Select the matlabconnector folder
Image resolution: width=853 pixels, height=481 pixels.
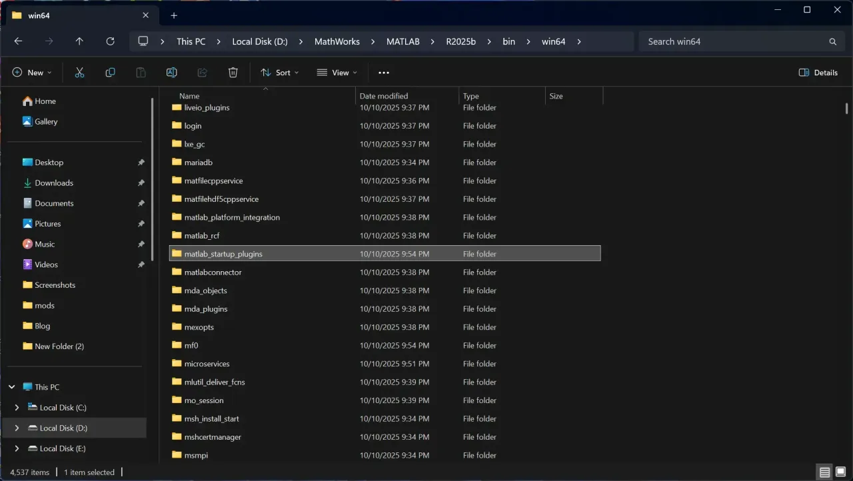pos(385,272)
